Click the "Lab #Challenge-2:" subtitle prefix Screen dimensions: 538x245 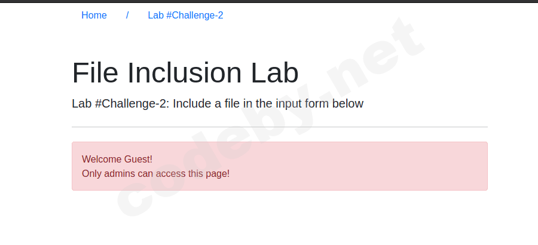121,103
